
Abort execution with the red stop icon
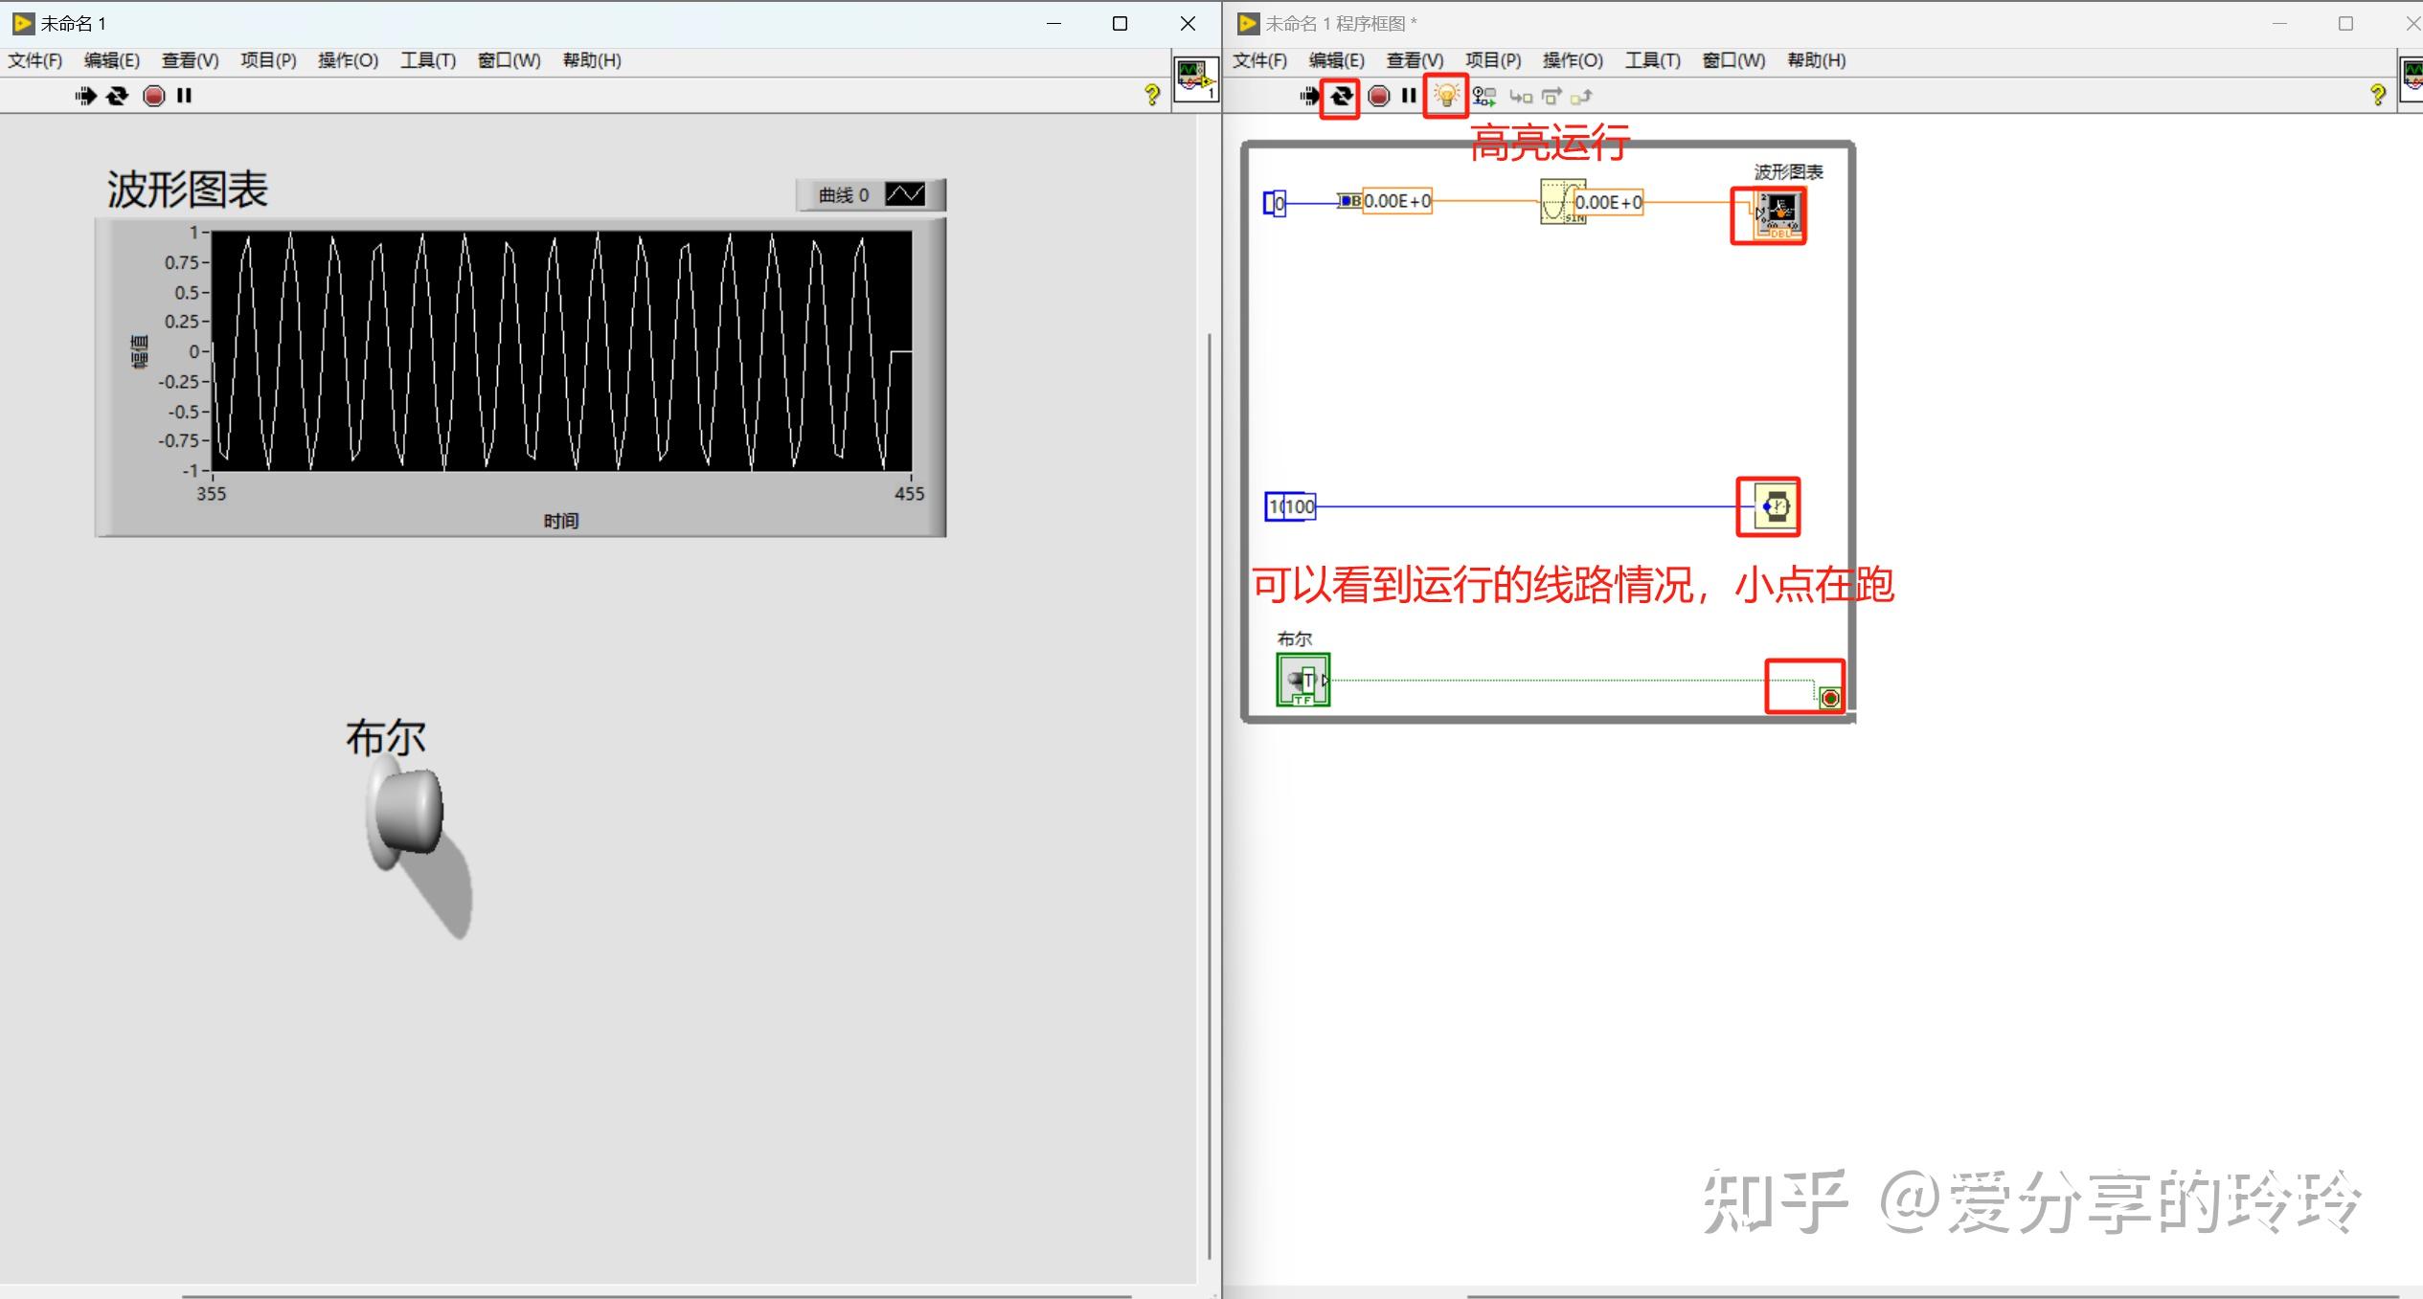click(153, 95)
